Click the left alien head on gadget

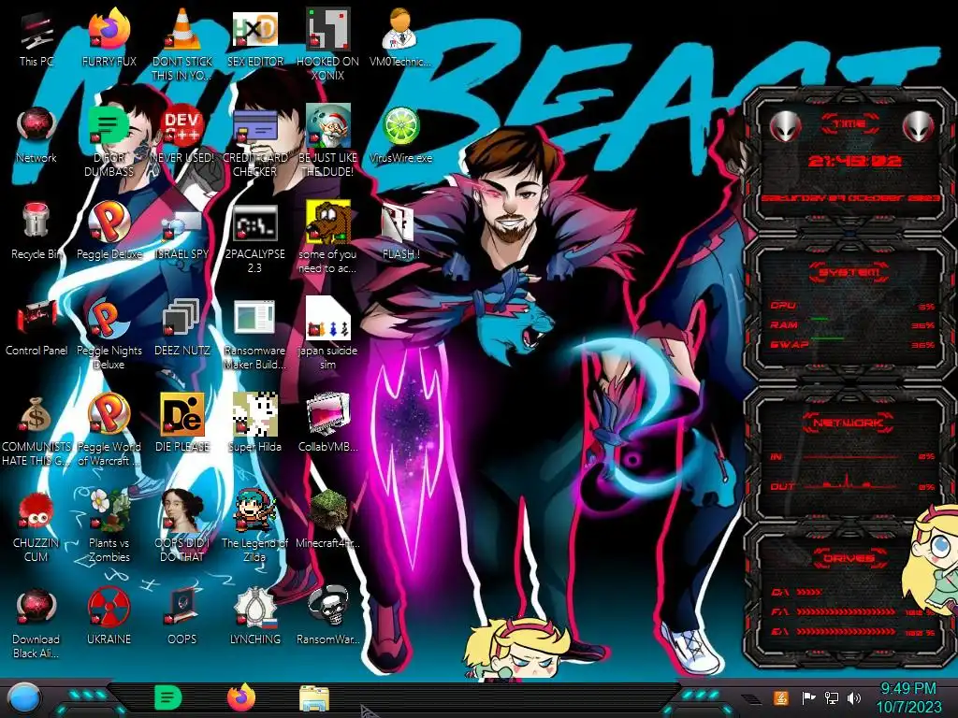[x=785, y=127]
